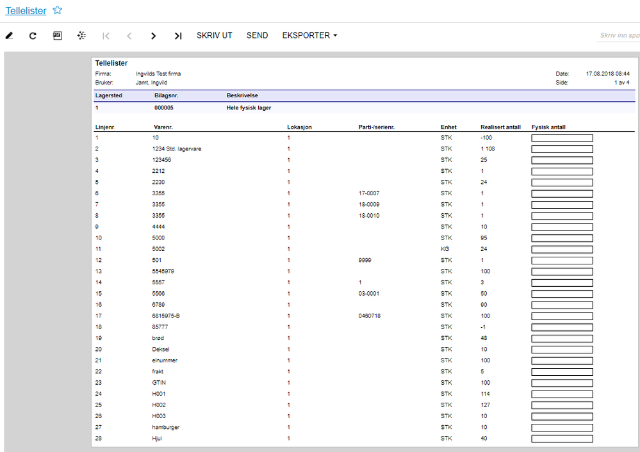Screen dimensions: 640x452
Task: Click Fysisk antall box for item 5545979
Action: 562,271
